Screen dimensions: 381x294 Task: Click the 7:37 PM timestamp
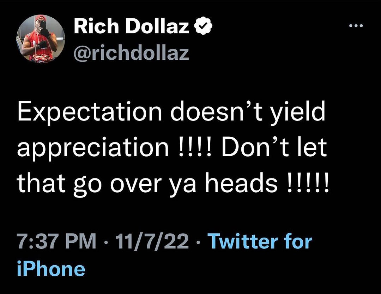[x=56, y=242]
